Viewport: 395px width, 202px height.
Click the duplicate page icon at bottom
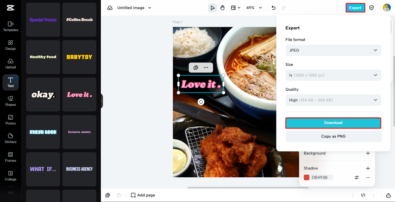107,195
